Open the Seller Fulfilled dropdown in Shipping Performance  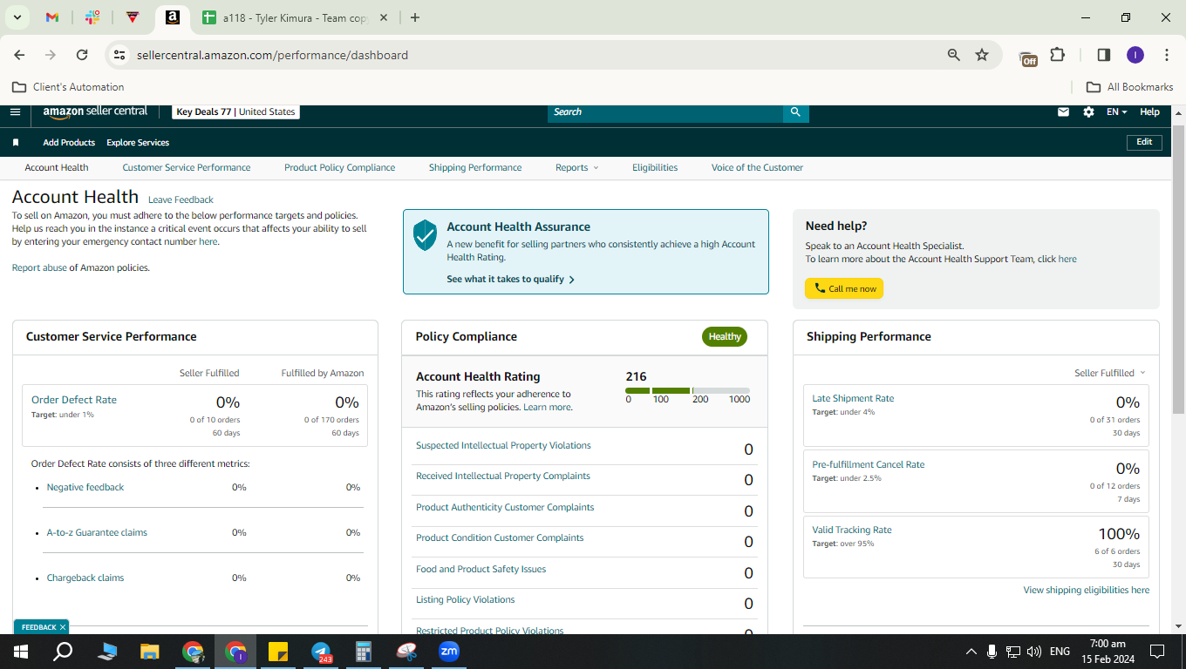point(1110,373)
